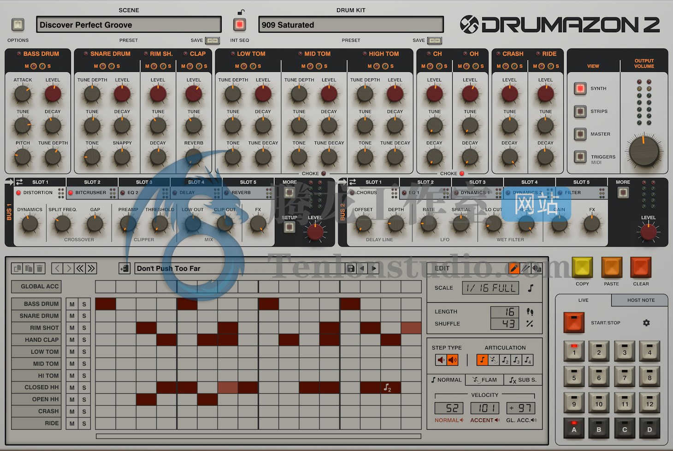Open the FILTER effect selector in Bus 2 Slot 5
The height and width of the screenshot is (451, 673).
[x=582, y=193]
